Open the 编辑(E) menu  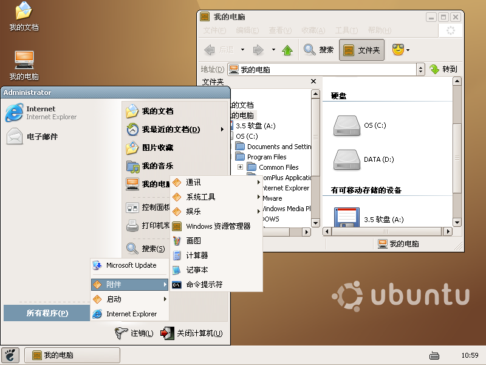click(x=247, y=30)
